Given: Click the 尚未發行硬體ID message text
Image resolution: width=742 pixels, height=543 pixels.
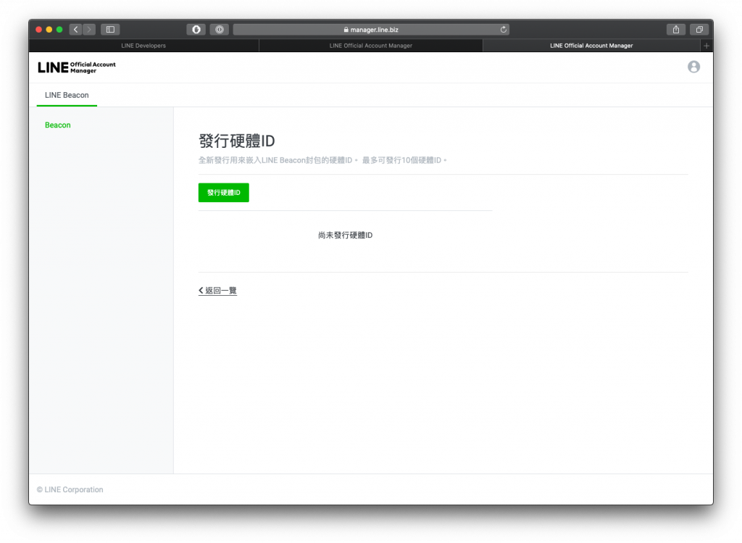Looking at the screenshot, I should pyautogui.click(x=346, y=236).
